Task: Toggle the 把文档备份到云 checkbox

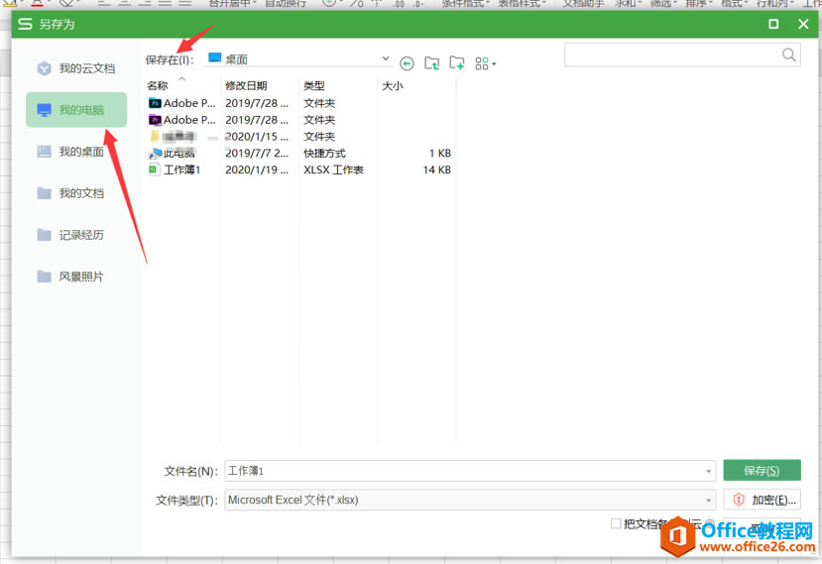Action: click(x=616, y=523)
